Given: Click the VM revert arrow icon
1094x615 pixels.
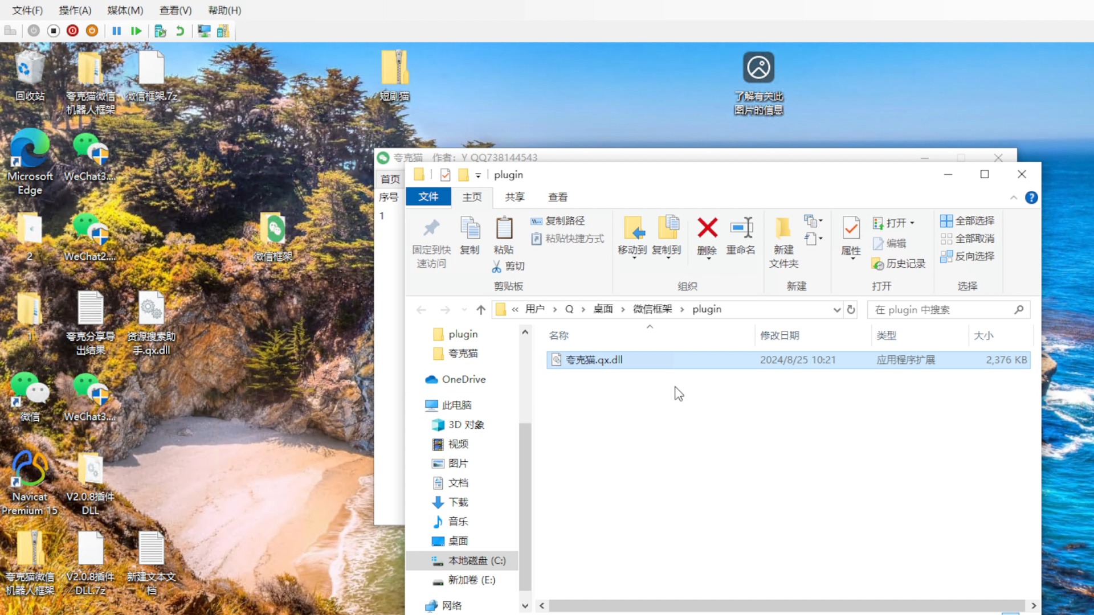Looking at the screenshot, I should click(180, 31).
